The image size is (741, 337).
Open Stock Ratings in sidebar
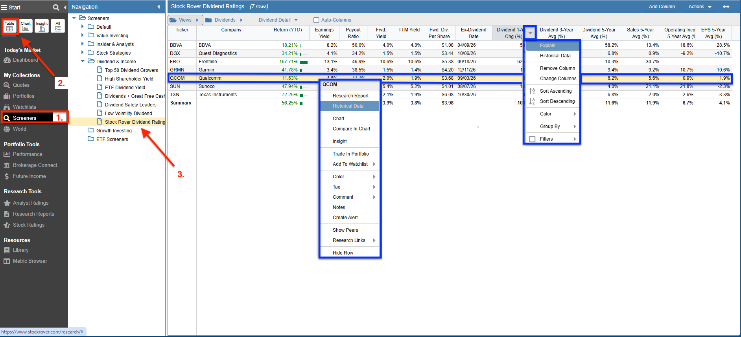pos(29,225)
